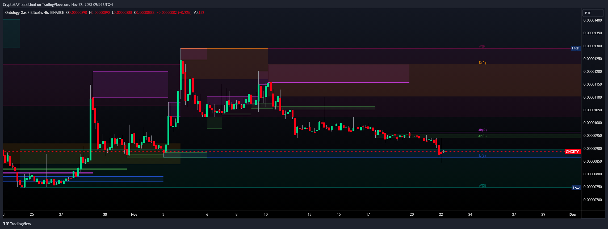Select the Low price marker label

(x=576, y=188)
